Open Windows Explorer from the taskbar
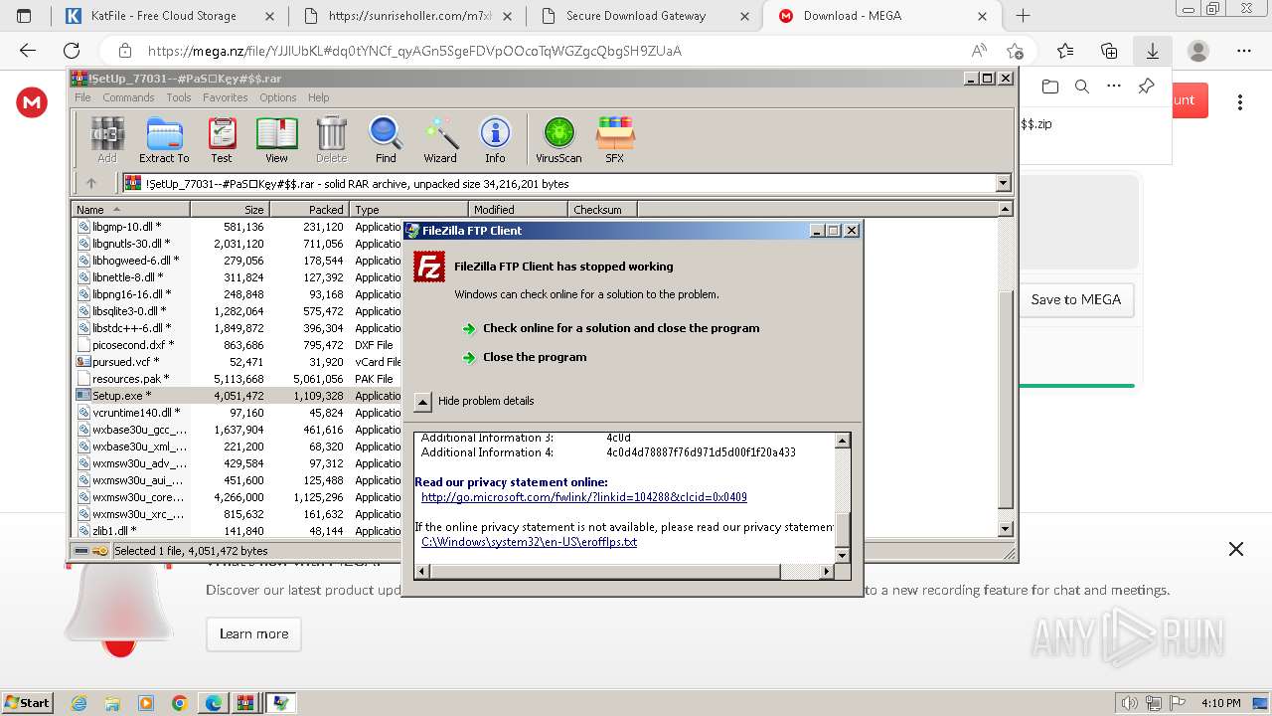The image size is (1272, 716). coord(112,703)
